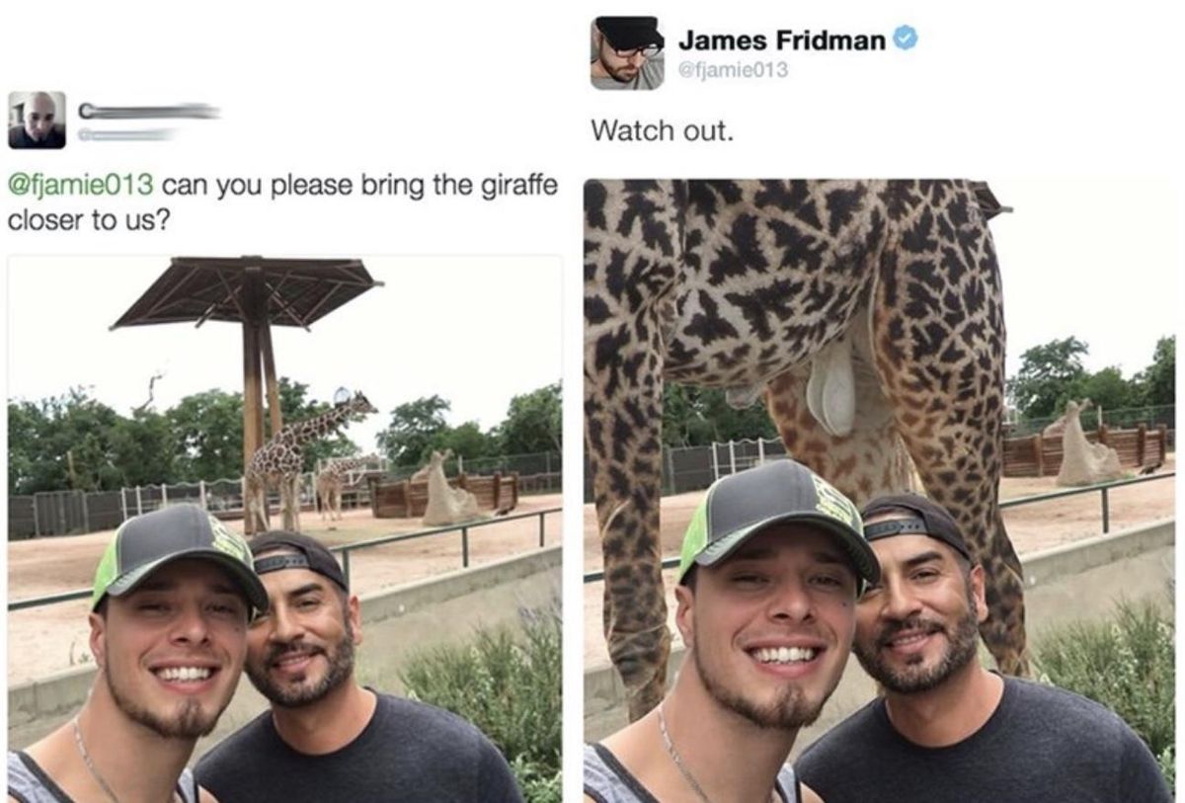Viewport: 1185px width, 803px height.
Task: Click the blue verified badge
Action: point(906,40)
